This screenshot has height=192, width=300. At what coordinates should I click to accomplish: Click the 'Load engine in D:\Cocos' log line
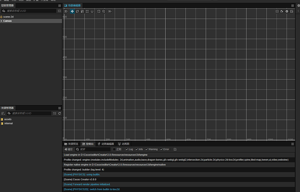coord(179,155)
